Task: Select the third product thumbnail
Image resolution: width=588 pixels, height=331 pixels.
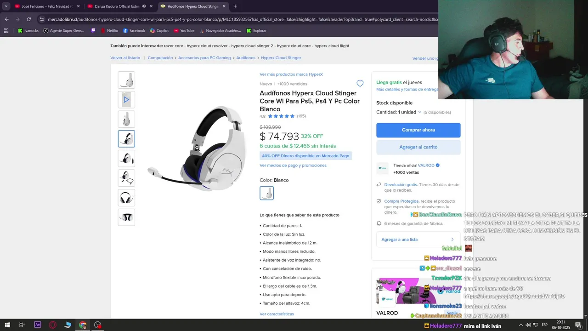Action: coord(126,119)
